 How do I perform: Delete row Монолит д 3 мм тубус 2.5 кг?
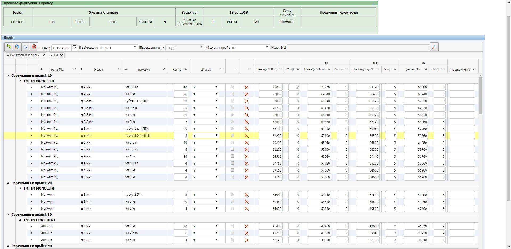[246, 195]
